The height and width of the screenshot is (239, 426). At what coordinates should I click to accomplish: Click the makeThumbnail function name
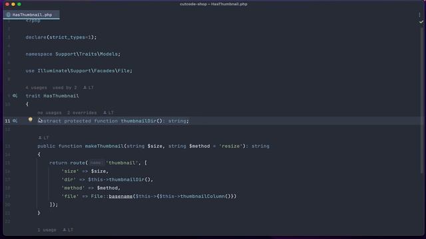(x=105, y=146)
